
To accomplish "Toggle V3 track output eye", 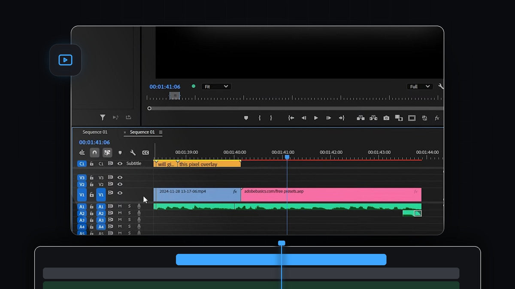I will coord(120,177).
